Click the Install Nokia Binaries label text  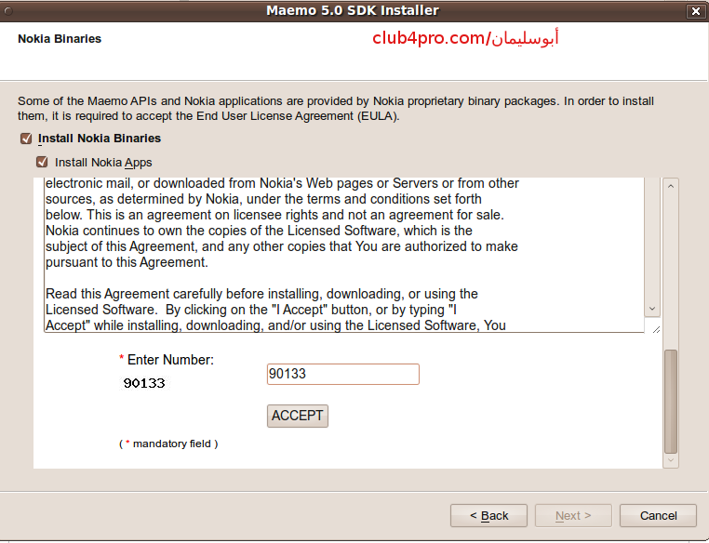100,139
